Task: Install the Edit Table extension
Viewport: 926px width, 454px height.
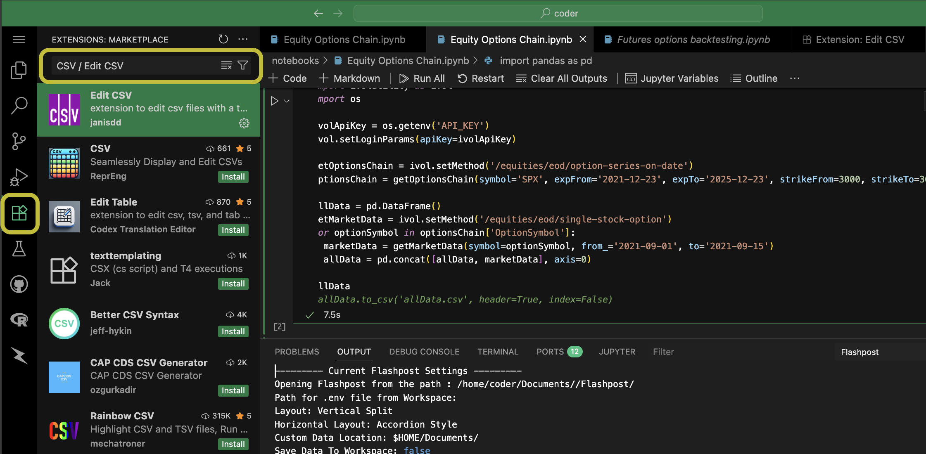Action: pyautogui.click(x=233, y=230)
